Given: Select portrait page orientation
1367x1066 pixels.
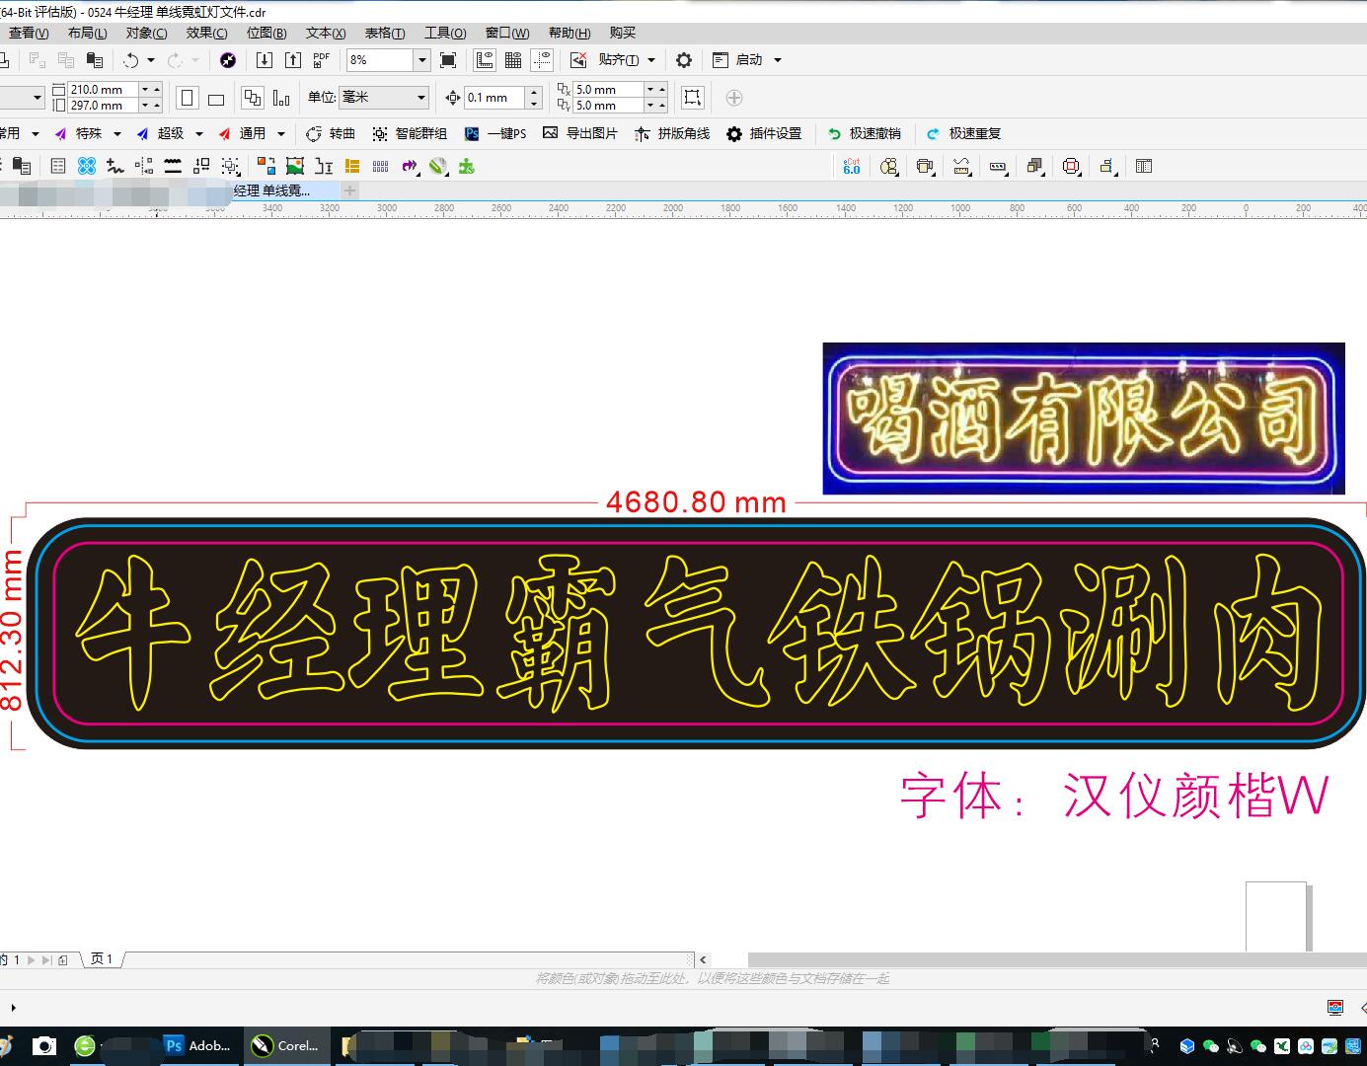Looking at the screenshot, I should (x=188, y=98).
